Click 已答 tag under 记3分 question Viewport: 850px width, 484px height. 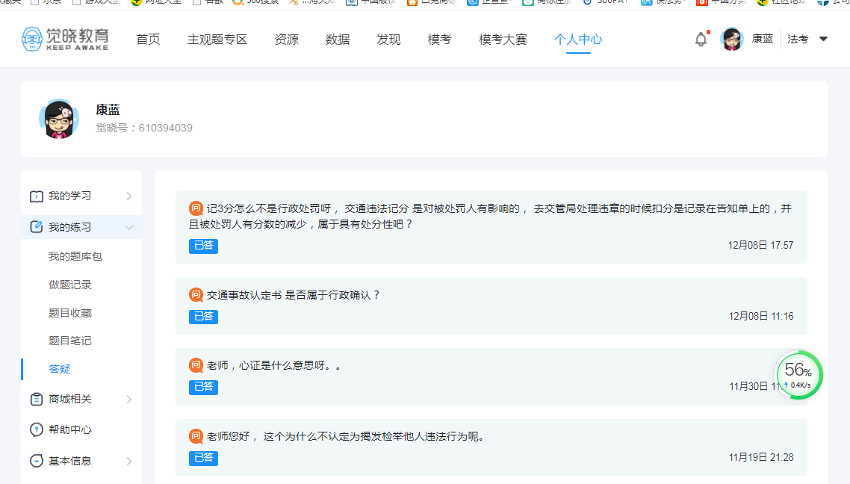(203, 246)
